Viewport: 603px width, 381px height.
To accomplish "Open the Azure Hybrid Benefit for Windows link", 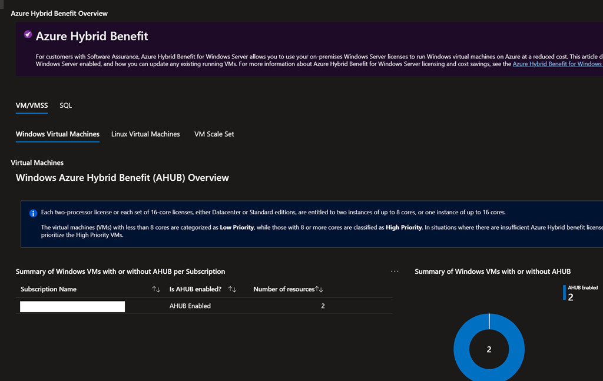I will click(x=557, y=64).
